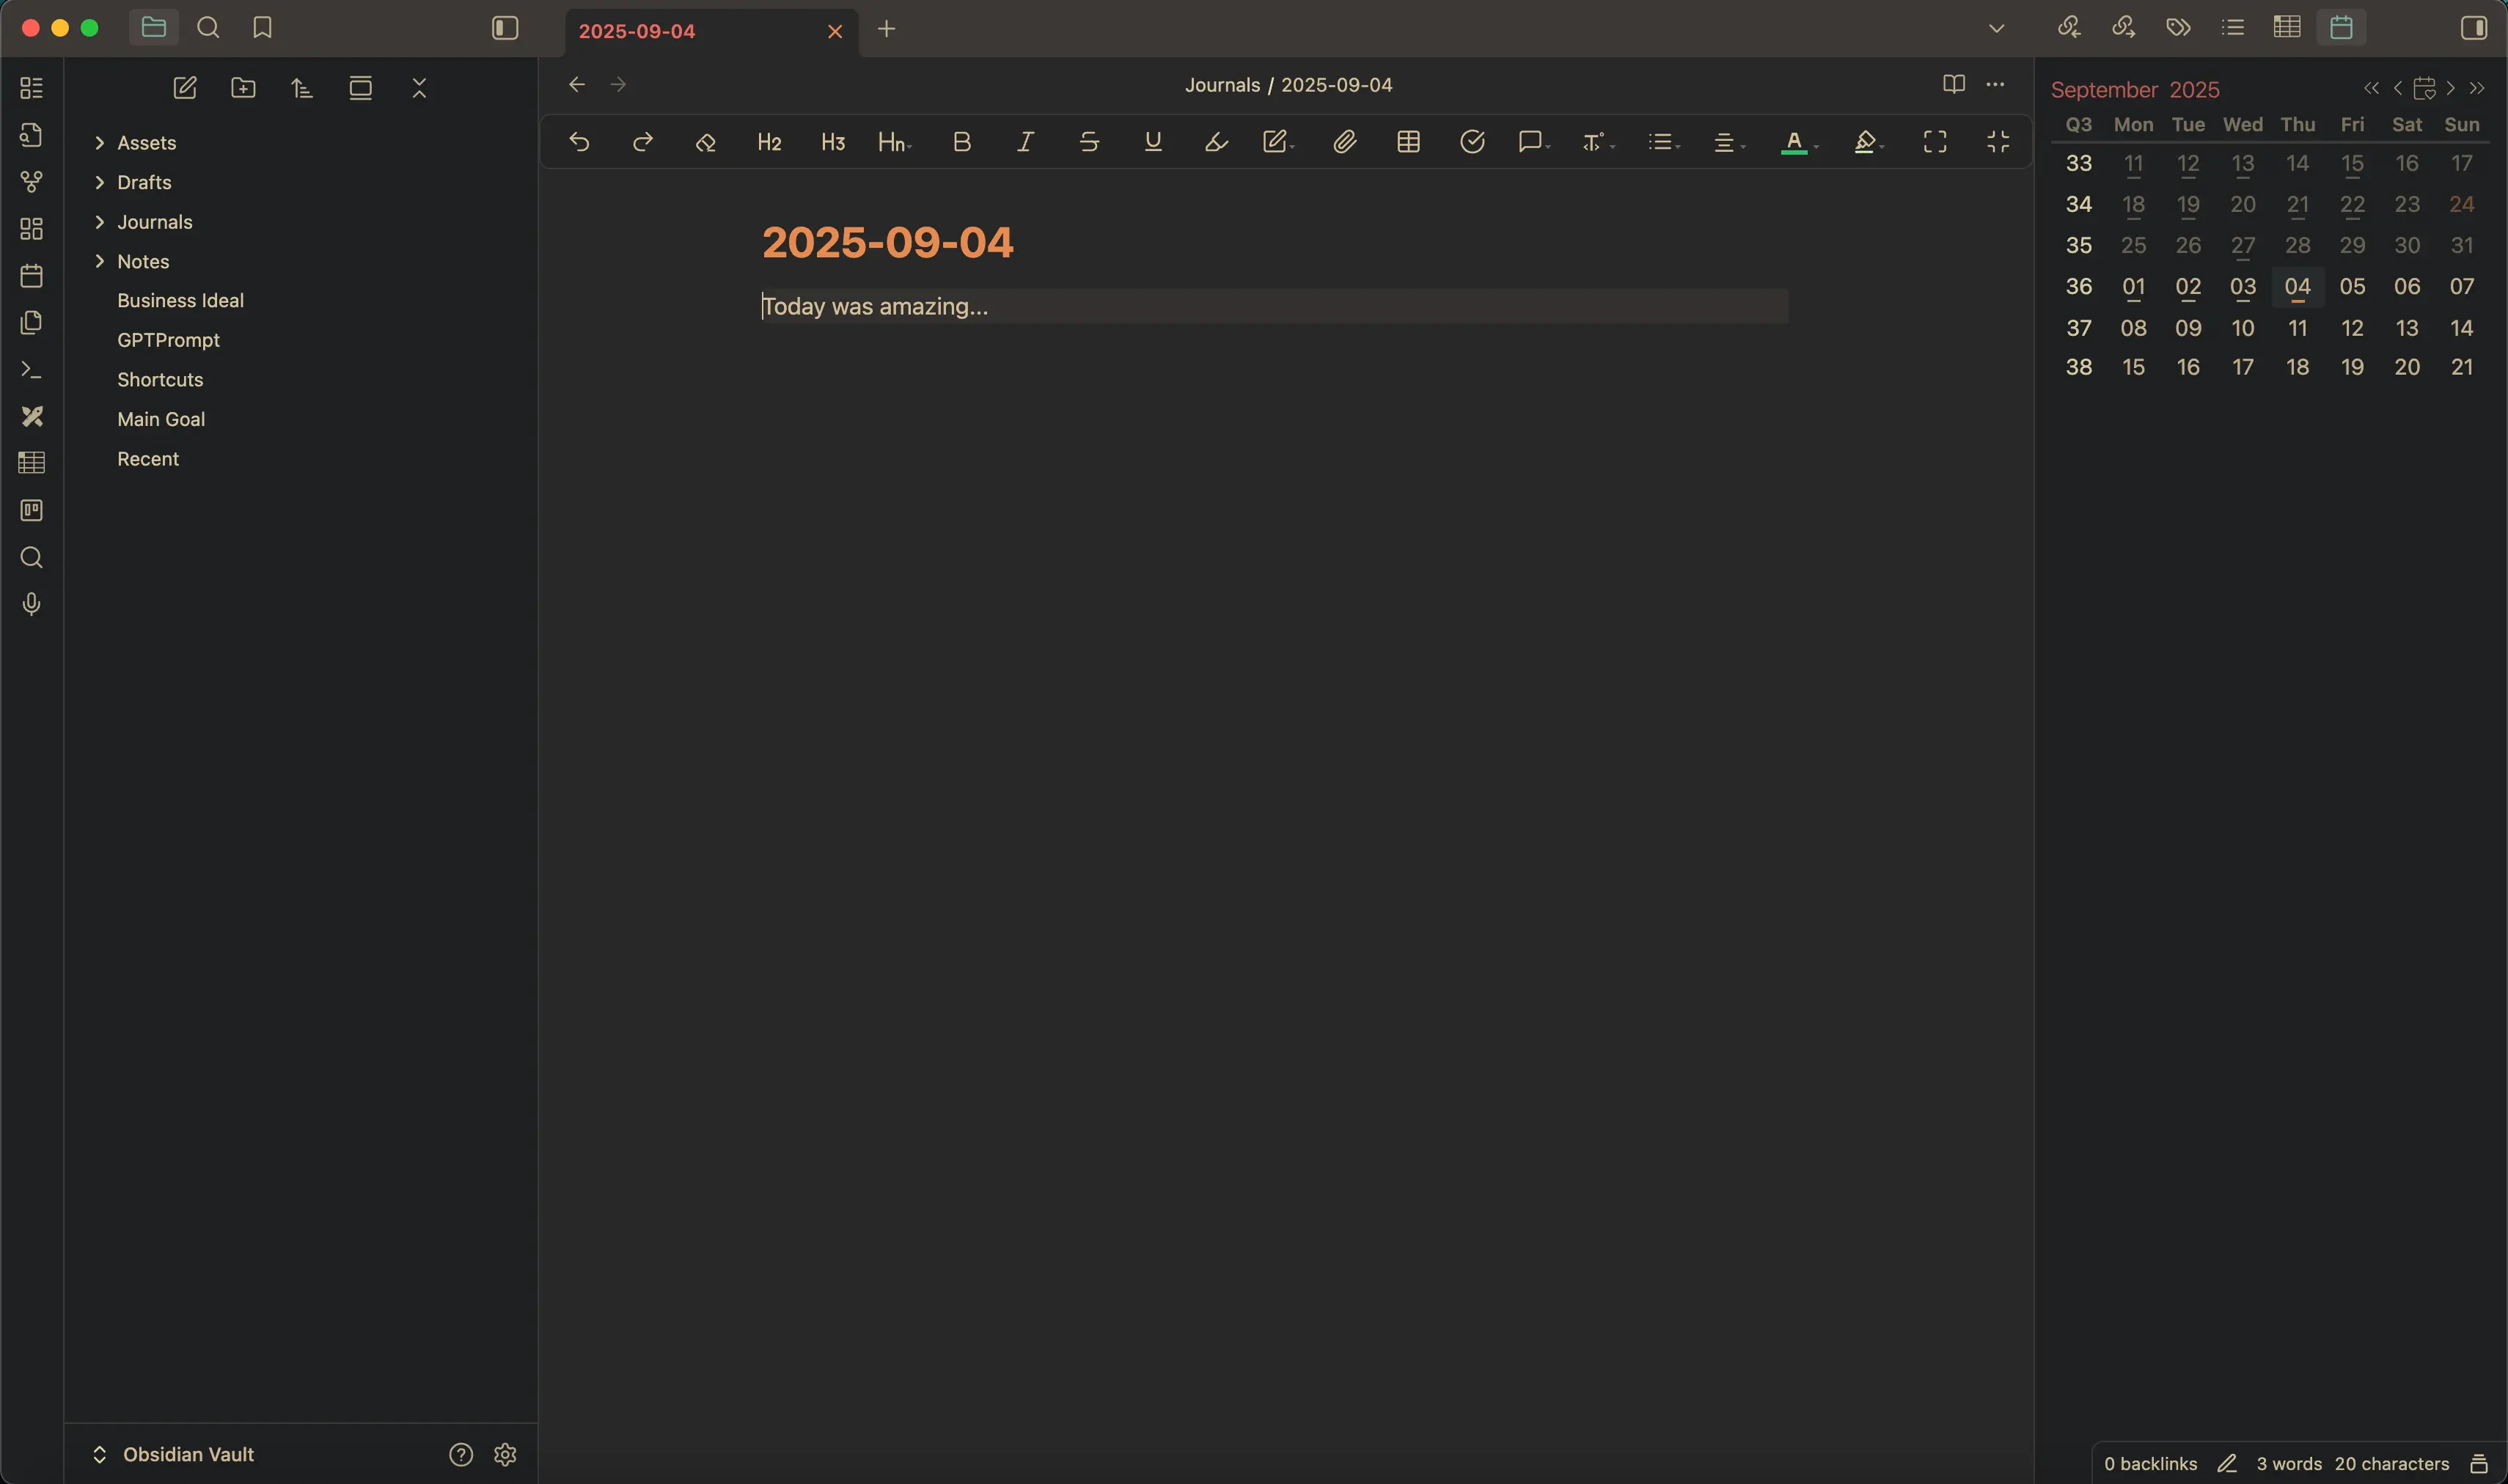Insert a table from the toolbar

[1408, 142]
